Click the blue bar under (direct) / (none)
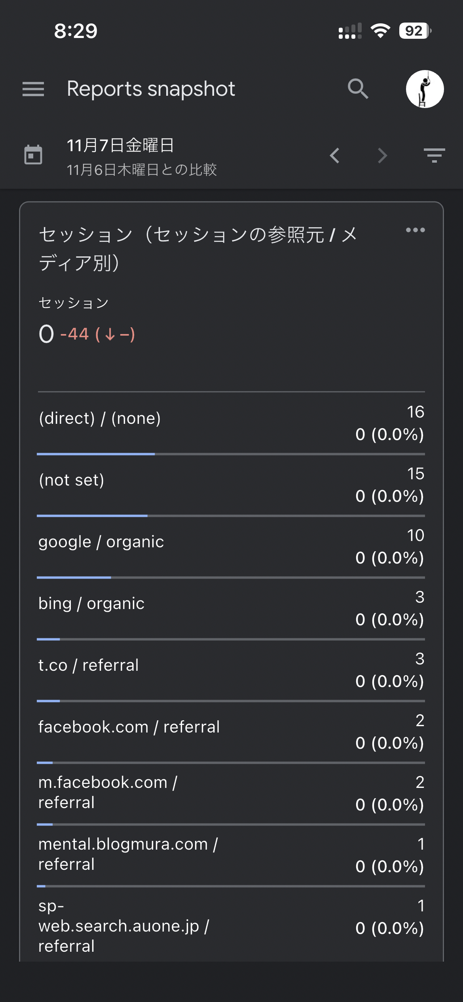 tap(96, 454)
